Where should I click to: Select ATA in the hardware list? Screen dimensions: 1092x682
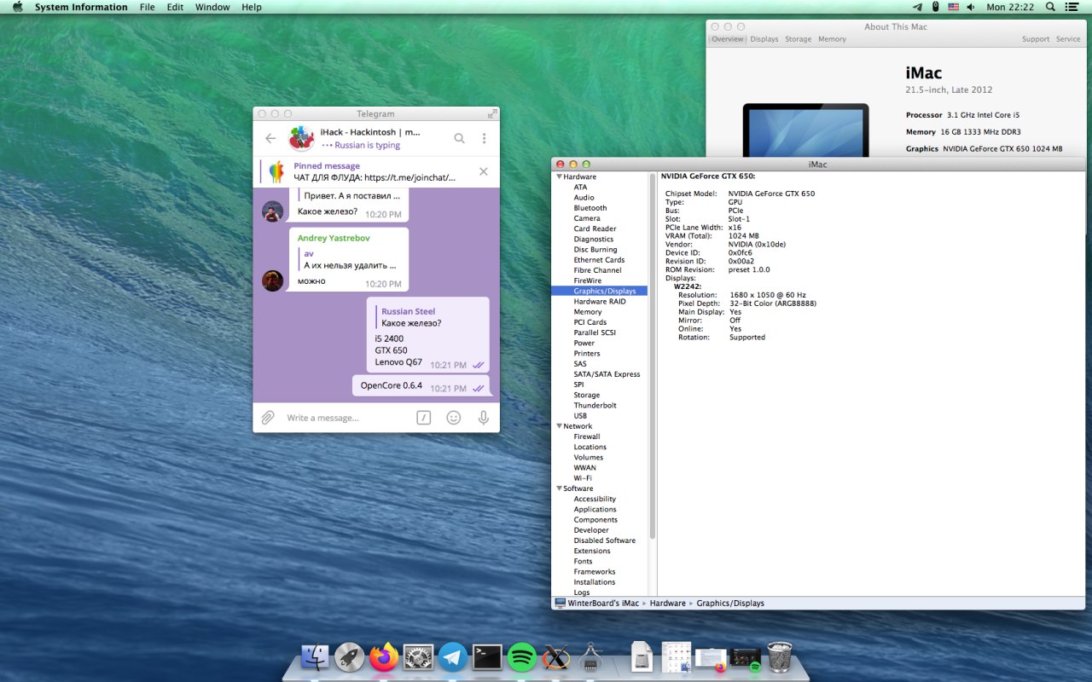pyautogui.click(x=580, y=187)
